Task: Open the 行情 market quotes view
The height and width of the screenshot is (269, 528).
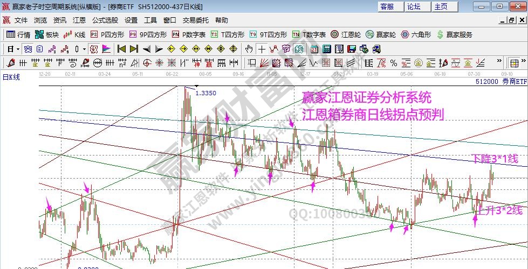Action: pyautogui.click(x=18, y=34)
